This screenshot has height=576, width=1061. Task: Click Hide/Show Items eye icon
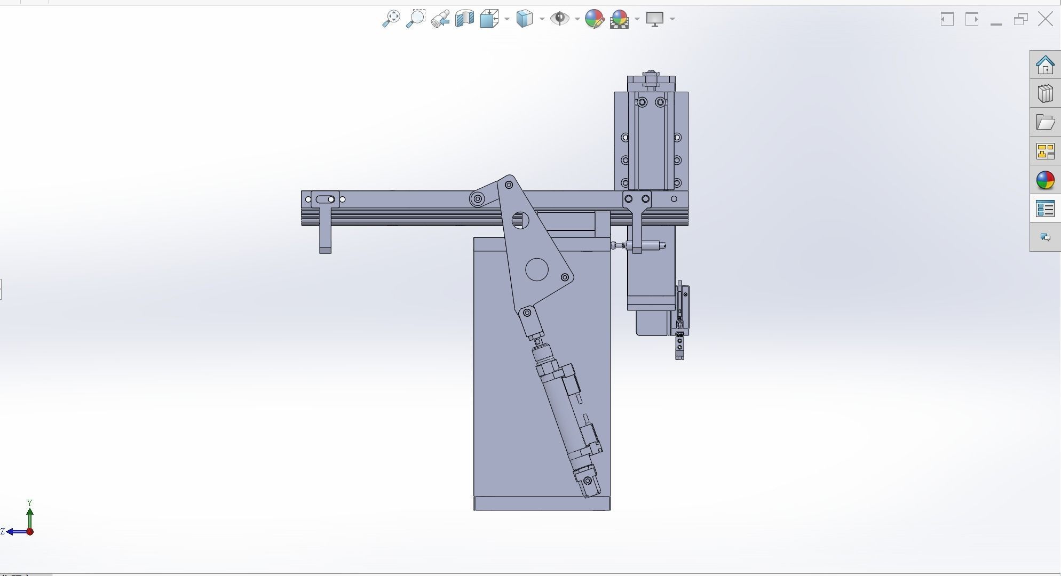(560, 19)
